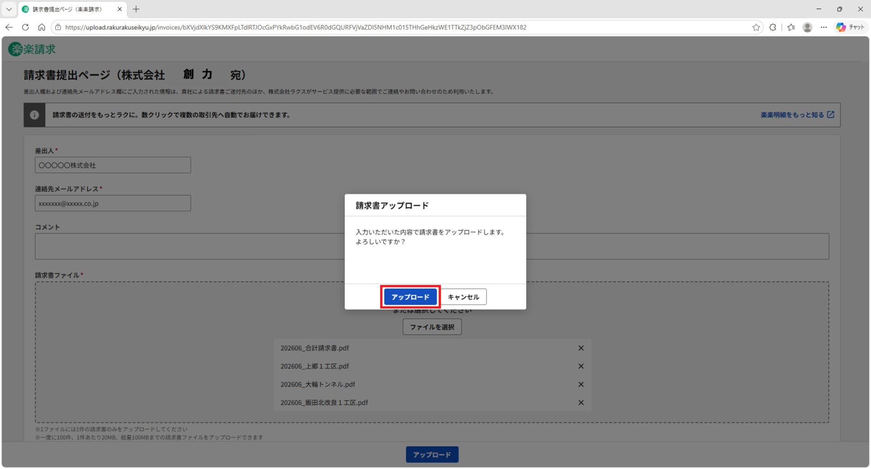The height and width of the screenshot is (469, 871).
Task: Minimize the browser window
Action: click(819, 9)
